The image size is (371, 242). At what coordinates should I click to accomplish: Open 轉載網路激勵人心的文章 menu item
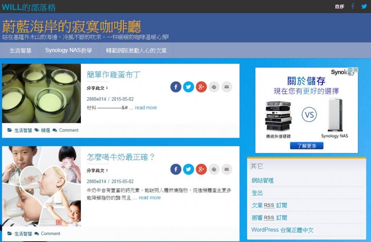click(136, 50)
